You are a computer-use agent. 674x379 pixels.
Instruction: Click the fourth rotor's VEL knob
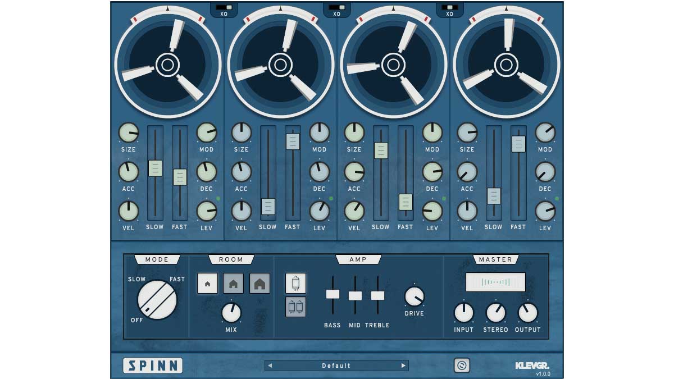[x=467, y=211]
